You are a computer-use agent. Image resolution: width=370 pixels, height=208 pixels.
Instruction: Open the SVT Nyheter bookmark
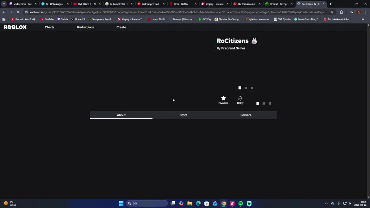pyautogui.click(x=282, y=19)
